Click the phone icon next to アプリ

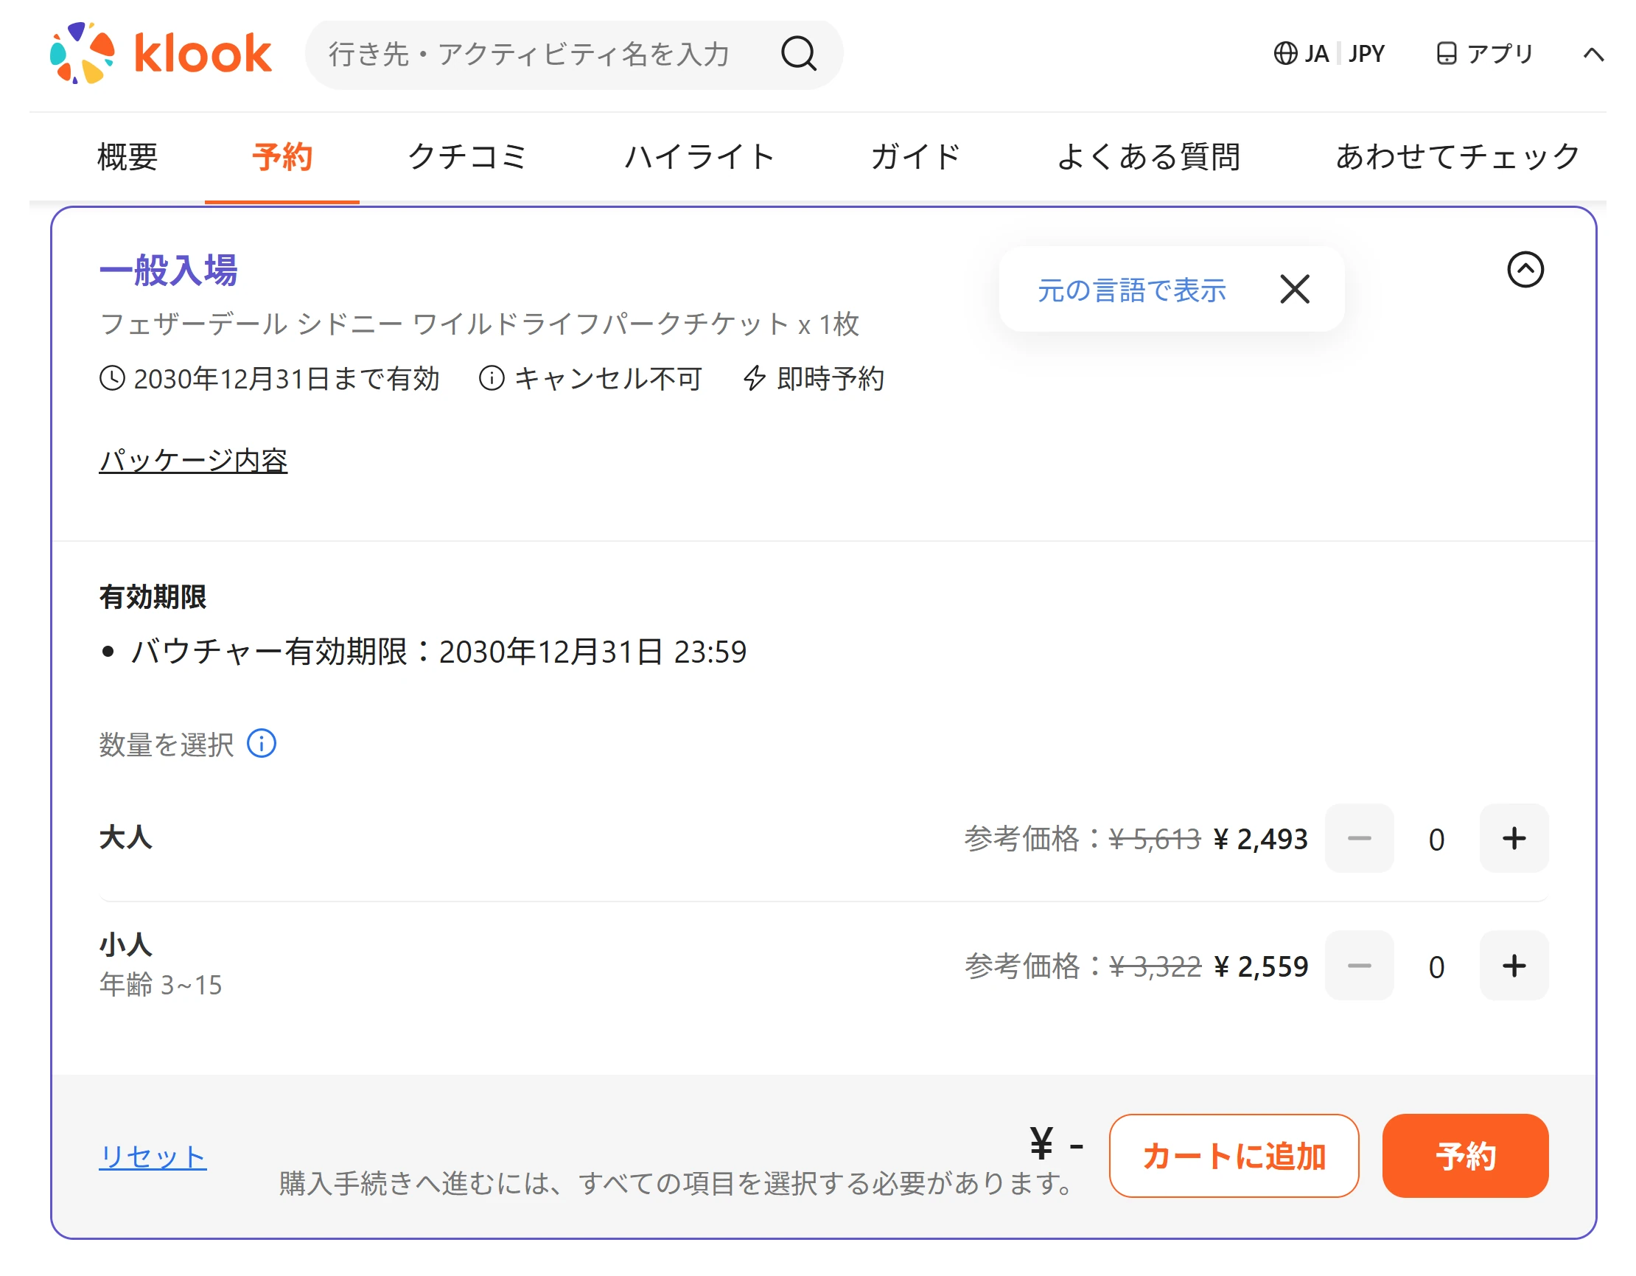point(1447,54)
